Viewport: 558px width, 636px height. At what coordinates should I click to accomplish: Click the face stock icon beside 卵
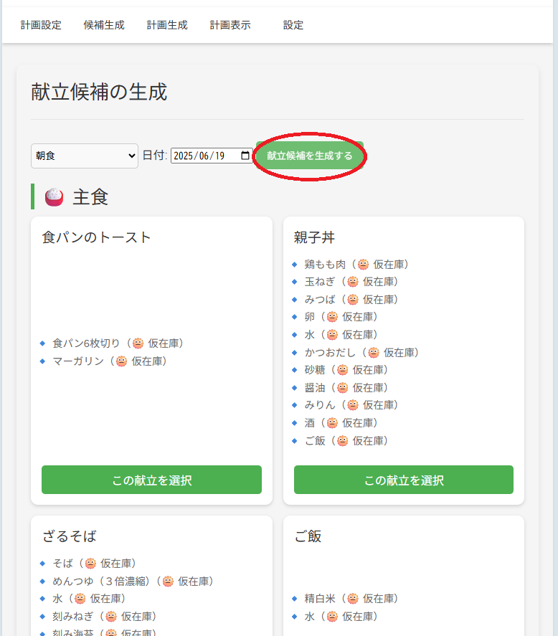[x=332, y=317]
